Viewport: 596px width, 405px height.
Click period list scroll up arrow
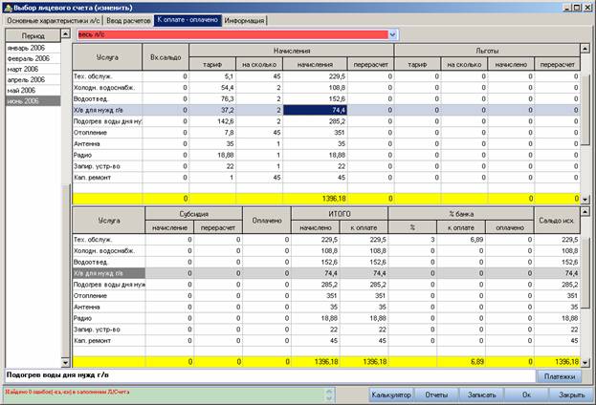tap(65, 33)
